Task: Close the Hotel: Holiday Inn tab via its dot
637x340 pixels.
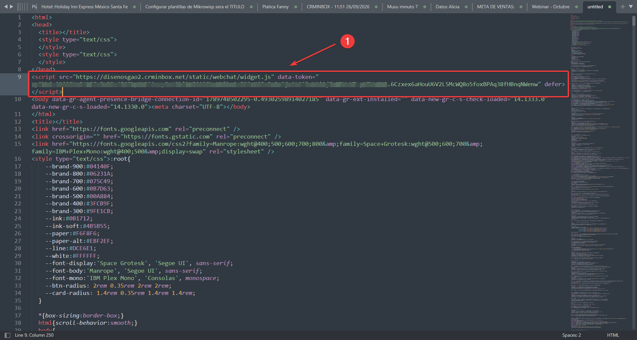Action: click(x=134, y=7)
